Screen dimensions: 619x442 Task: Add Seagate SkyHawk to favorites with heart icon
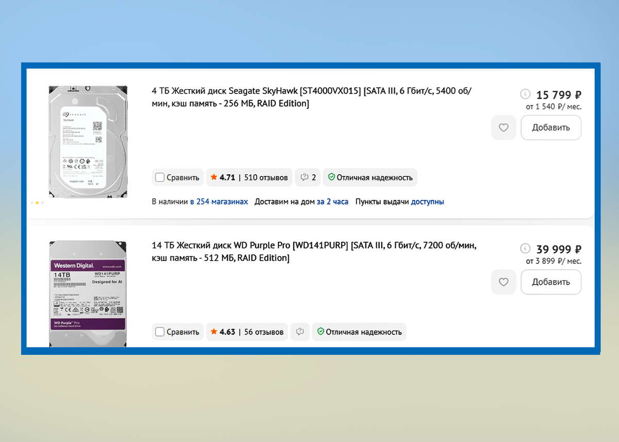pyautogui.click(x=503, y=127)
